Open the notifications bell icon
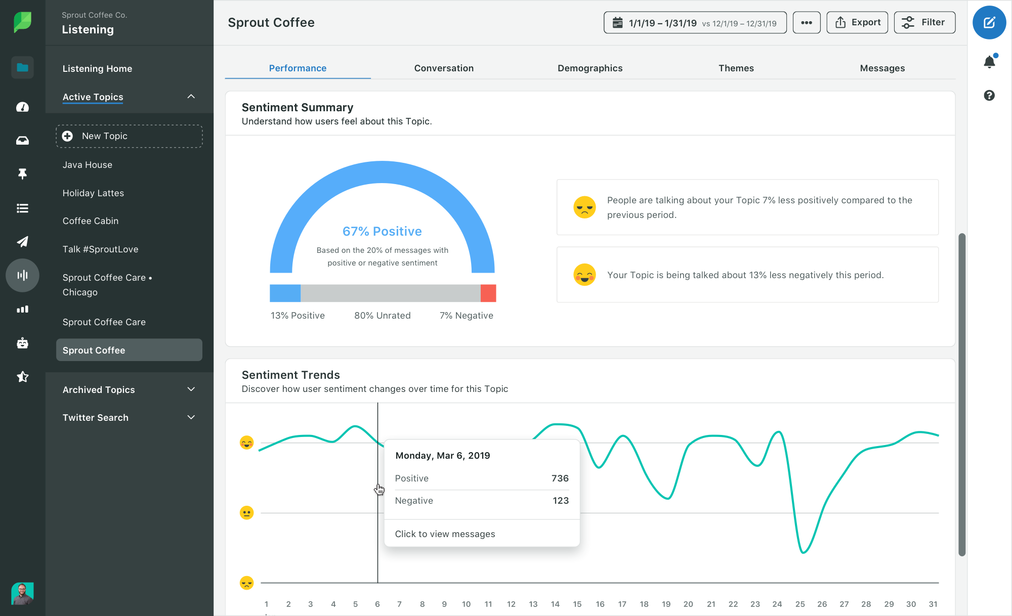The width and height of the screenshot is (1012, 616). click(989, 62)
